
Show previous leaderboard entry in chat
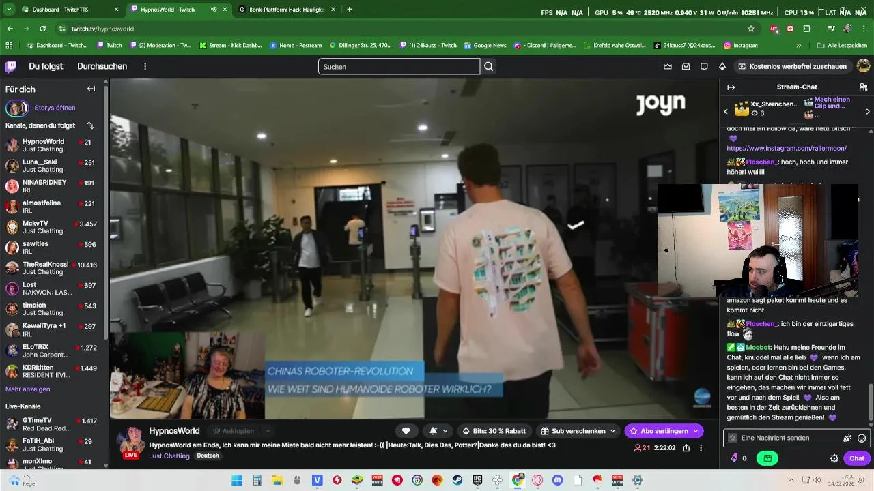pyautogui.click(x=726, y=111)
